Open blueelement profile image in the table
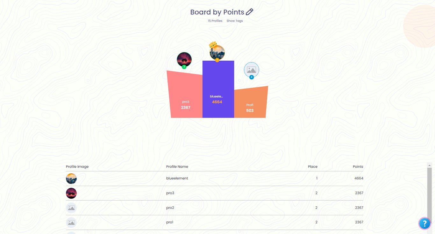435x234 pixels. click(x=71, y=178)
